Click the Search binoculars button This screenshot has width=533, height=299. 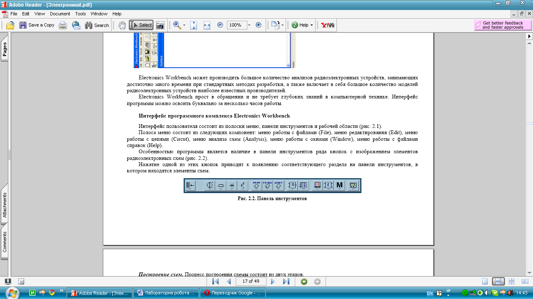pos(97,25)
